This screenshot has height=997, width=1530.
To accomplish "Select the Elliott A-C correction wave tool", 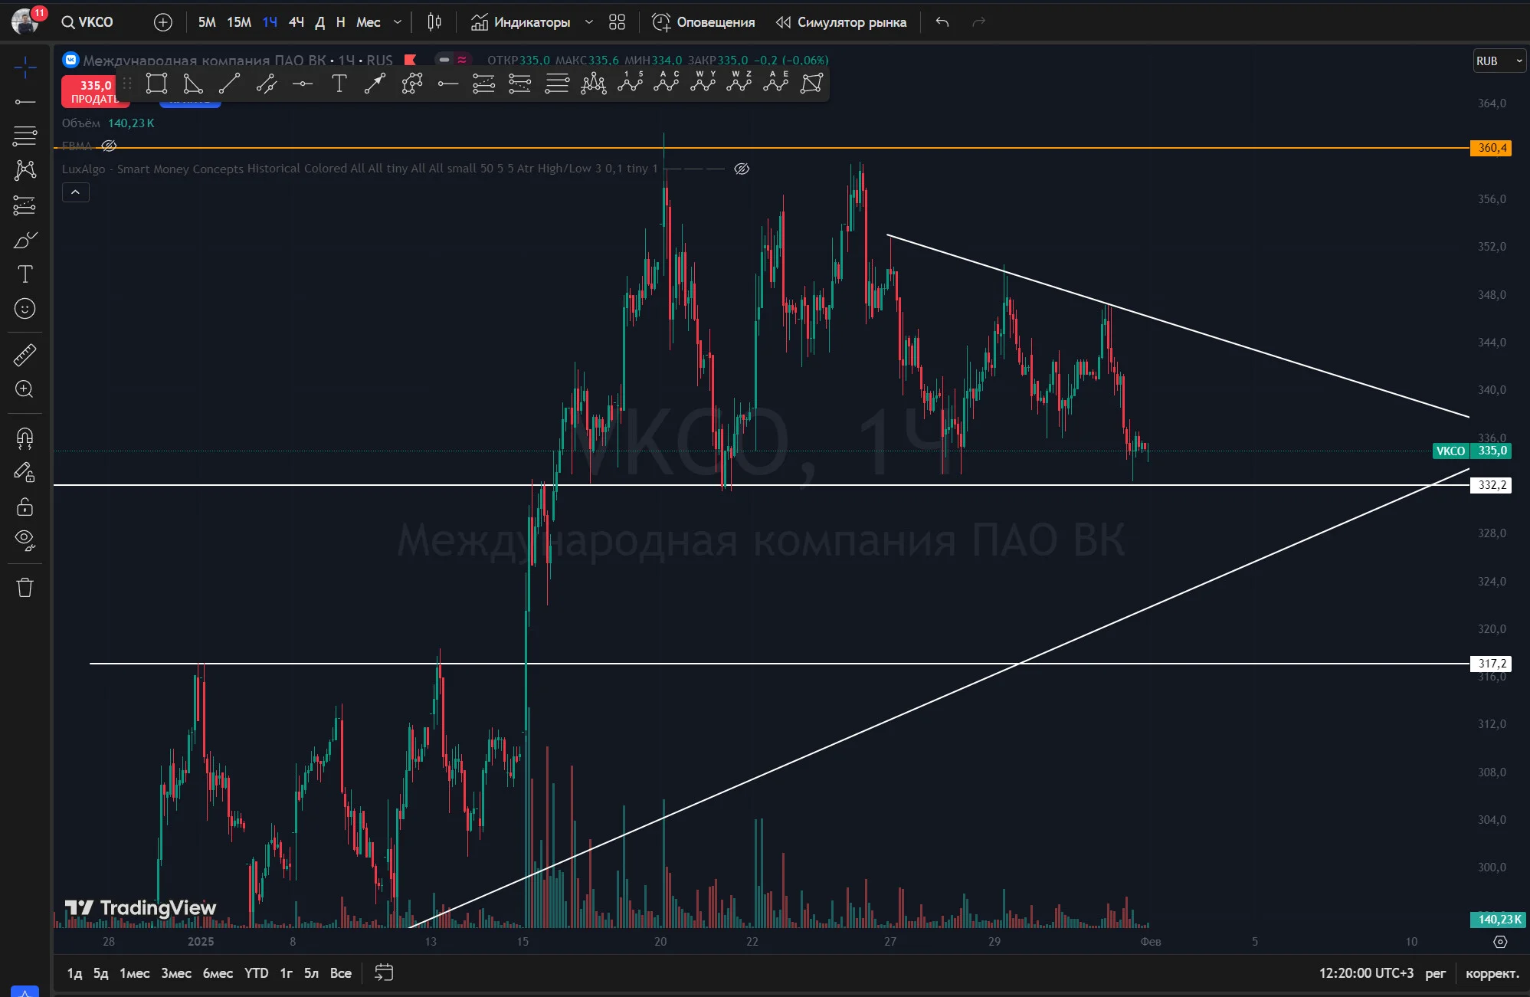I will coord(667,83).
